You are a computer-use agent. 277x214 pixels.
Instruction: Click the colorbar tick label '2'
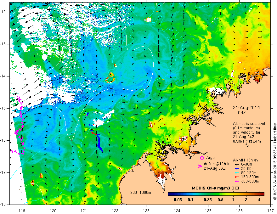(246, 200)
